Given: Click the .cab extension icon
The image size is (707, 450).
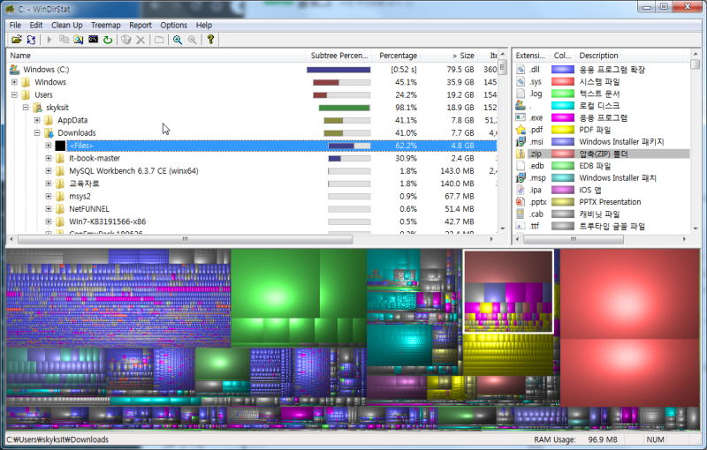Looking at the screenshot, I should pyautogui.click(x=521, y=214).
